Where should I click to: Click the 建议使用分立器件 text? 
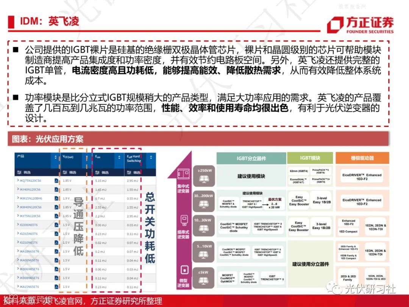pyautogui.click(x=310, y=264)
